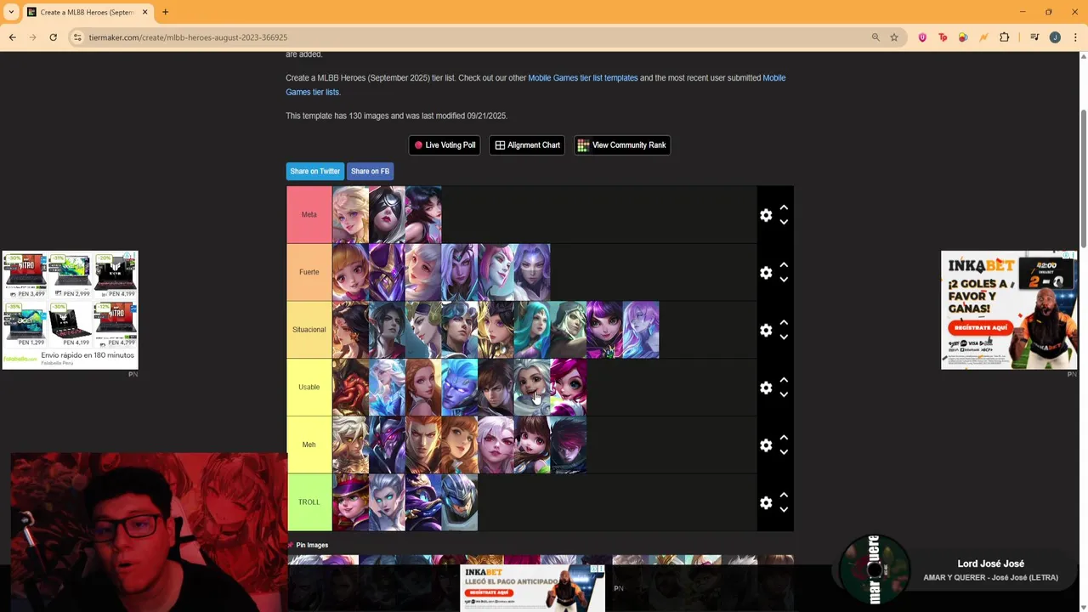1088x612 pixels.
Task: Go back to the previous page
Action: point(12,37)
